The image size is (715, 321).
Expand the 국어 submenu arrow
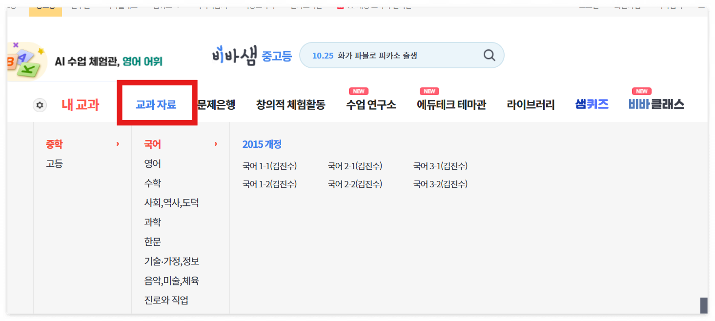216,144
